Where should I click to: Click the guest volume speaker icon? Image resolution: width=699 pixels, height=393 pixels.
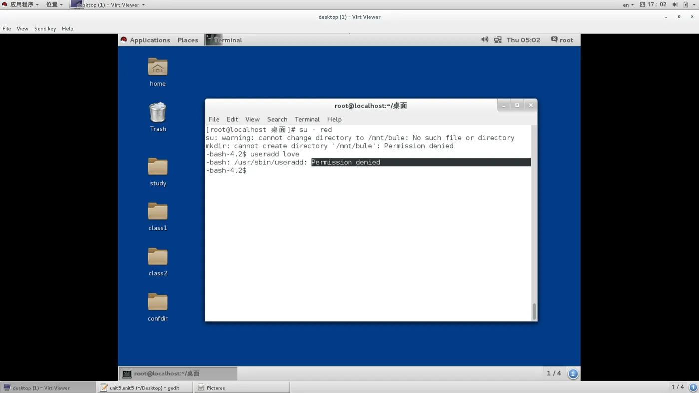(484, 40)
